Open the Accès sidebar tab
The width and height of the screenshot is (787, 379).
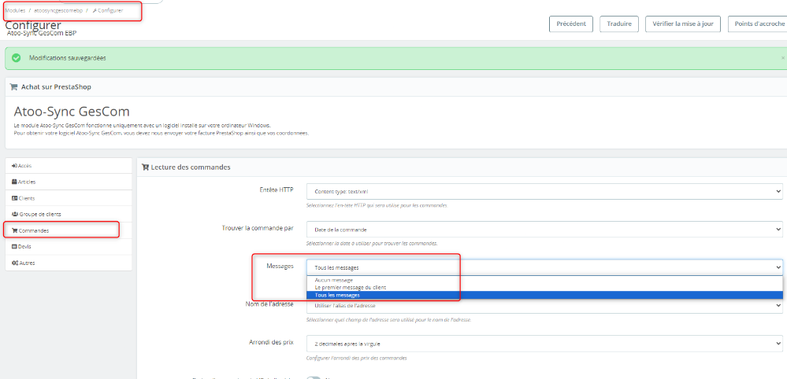coord(69,166)
